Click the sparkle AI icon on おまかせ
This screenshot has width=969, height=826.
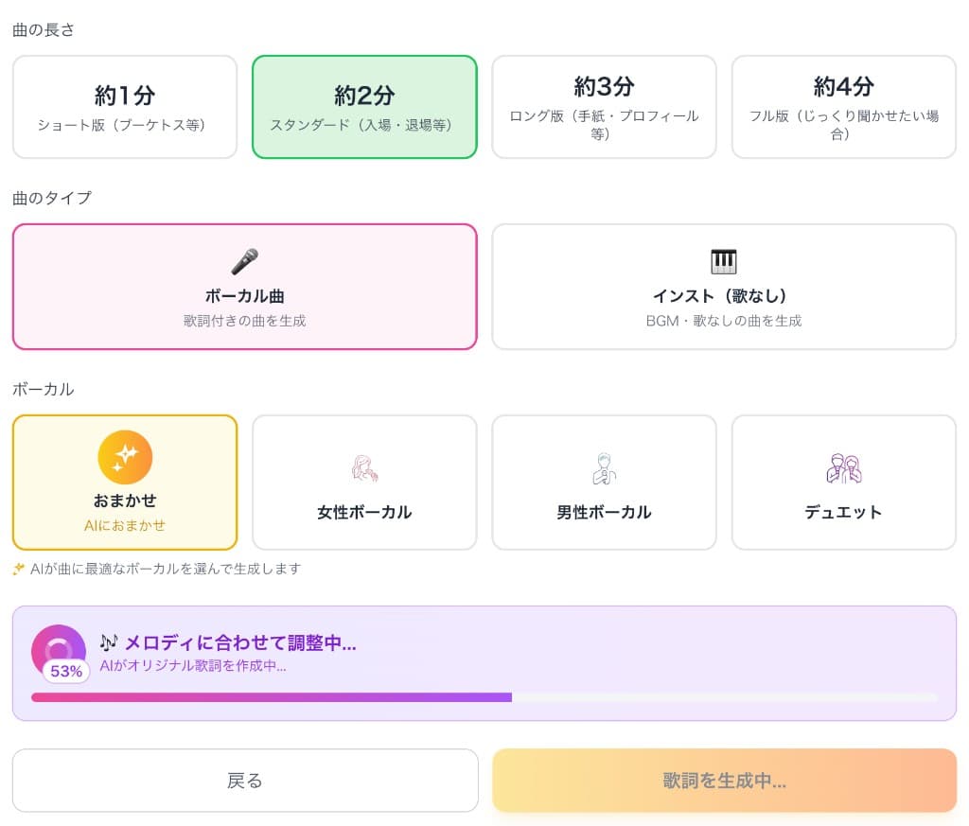pyautogui.click(x=124, y=457)
